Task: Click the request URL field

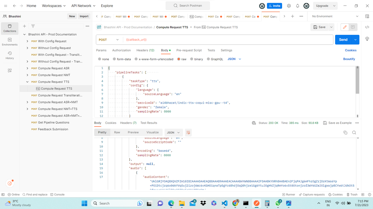Action: [228, 40]
